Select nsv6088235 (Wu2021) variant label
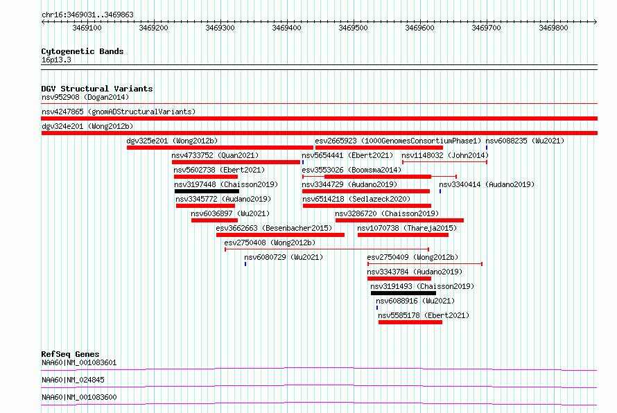 525,141
